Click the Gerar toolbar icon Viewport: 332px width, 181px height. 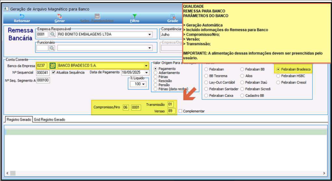click(x=59, y=17)
